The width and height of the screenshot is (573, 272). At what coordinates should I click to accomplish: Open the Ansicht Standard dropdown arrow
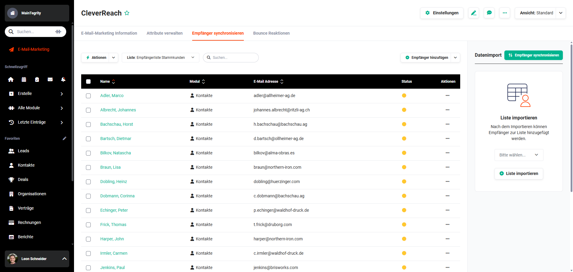[561, 13]
